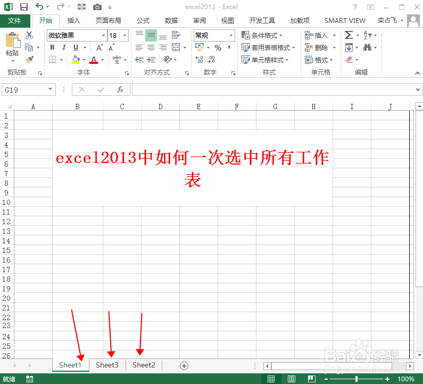This screenshot has width=423, height=384.
Task: Increase font size
Action: coord(99,47)
